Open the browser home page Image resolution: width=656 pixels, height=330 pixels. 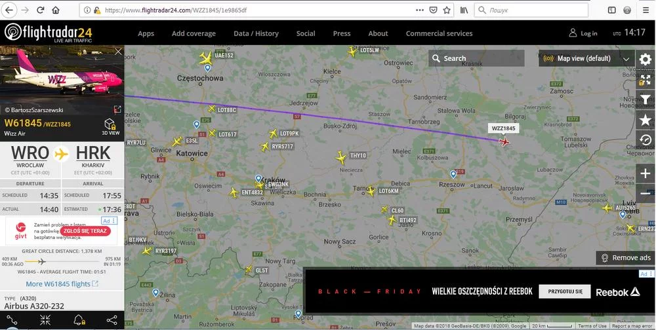[x=56, y=10]
